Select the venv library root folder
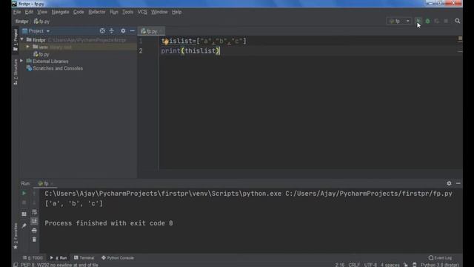The height and width of the screenshot is (267, 474). click(52, 47)
